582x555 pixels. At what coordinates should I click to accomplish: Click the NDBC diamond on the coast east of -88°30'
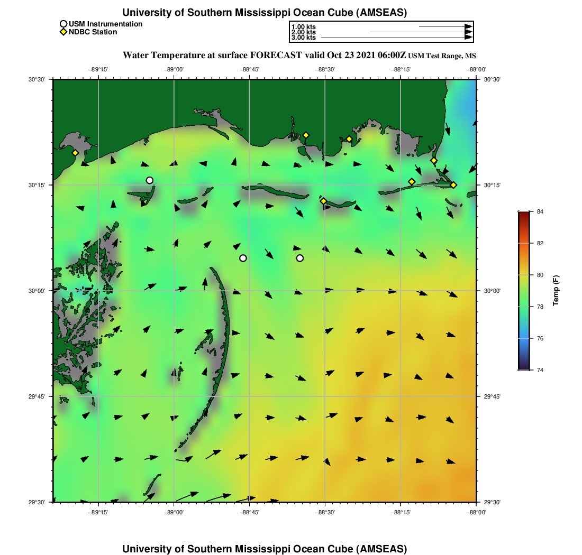point(349,139)
